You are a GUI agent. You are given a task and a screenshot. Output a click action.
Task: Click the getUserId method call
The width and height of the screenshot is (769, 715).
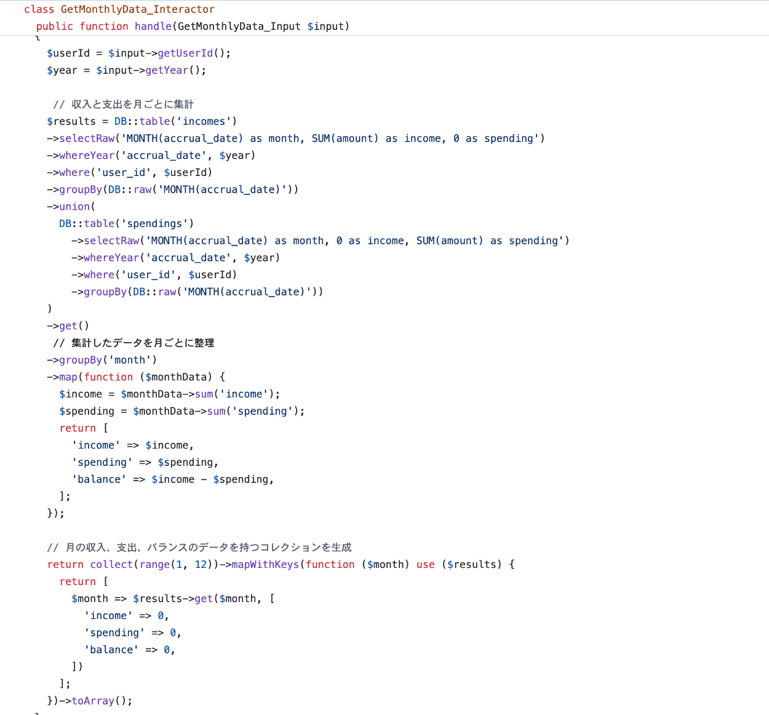click(x=185, y=54)
